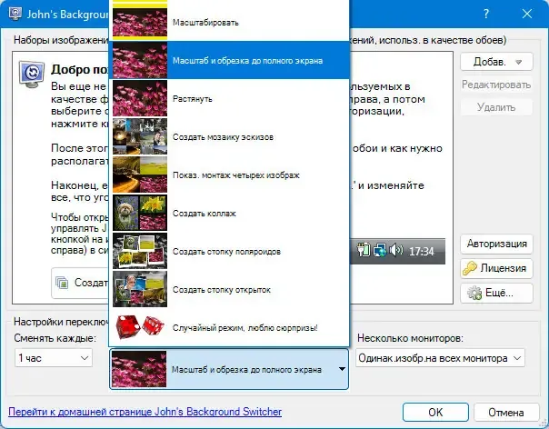Select 'Случайный режим, люблю сюрпризы!' option

[229, 327]
